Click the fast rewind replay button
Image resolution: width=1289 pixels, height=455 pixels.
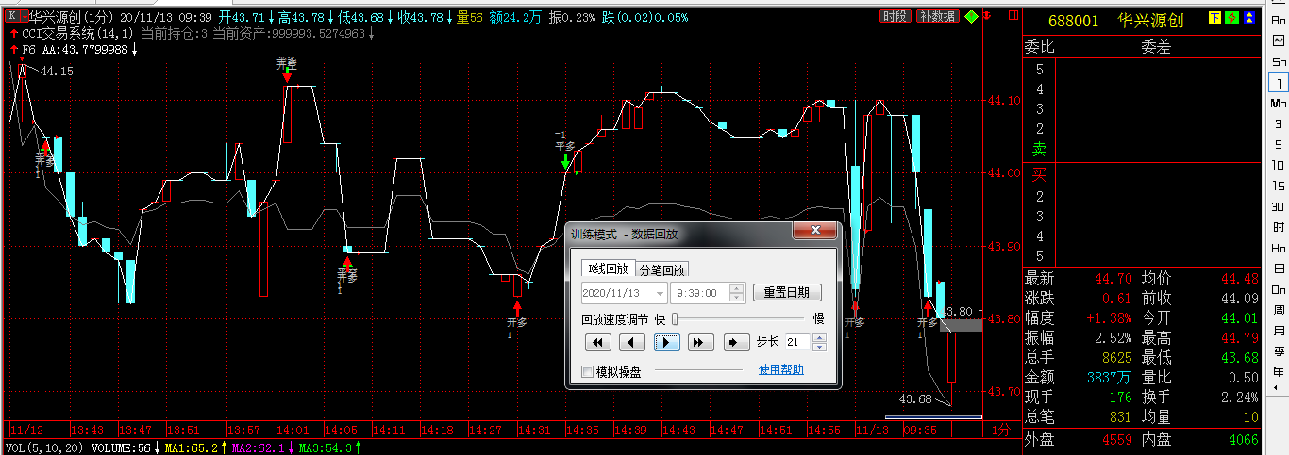coord(598,342)
